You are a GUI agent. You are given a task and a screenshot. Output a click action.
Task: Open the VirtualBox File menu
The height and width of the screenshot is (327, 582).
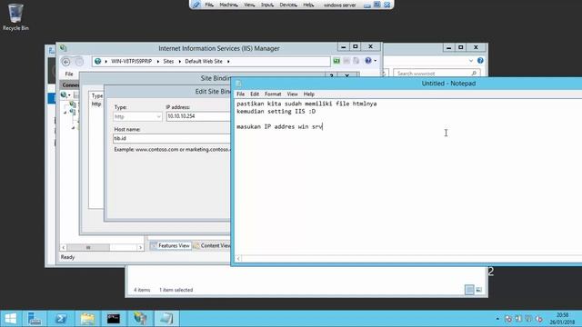[x=209, y=5]
